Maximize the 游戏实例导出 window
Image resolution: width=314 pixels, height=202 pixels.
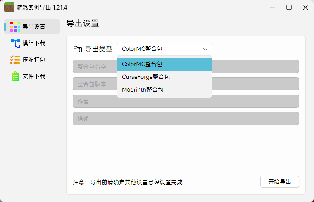289,7
